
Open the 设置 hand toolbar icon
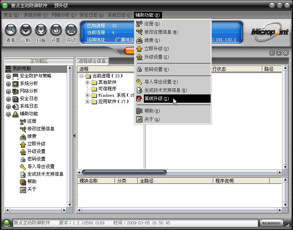point(56,30)
